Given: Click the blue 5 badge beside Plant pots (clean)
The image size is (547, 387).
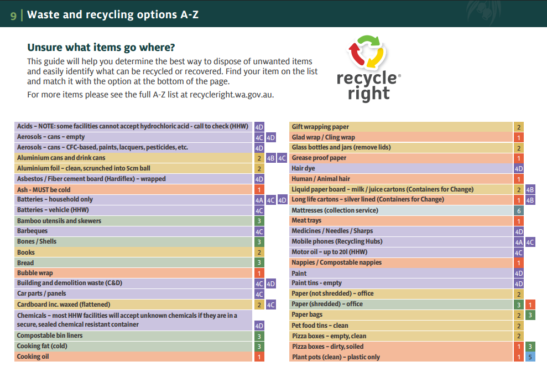Looking at the screenshot, I should (530, 357).
